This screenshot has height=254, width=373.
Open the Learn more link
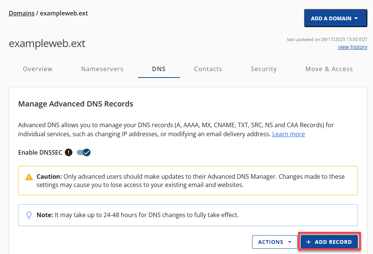pos(288,134)
